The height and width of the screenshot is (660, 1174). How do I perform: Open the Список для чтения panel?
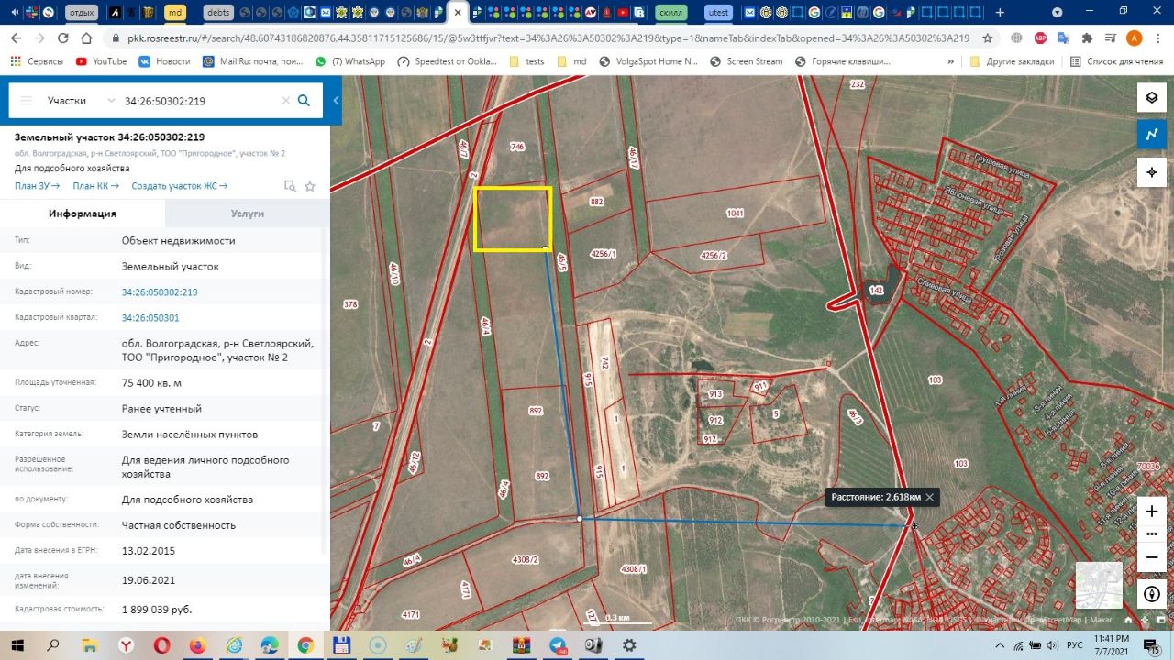tap(1116, 61)
